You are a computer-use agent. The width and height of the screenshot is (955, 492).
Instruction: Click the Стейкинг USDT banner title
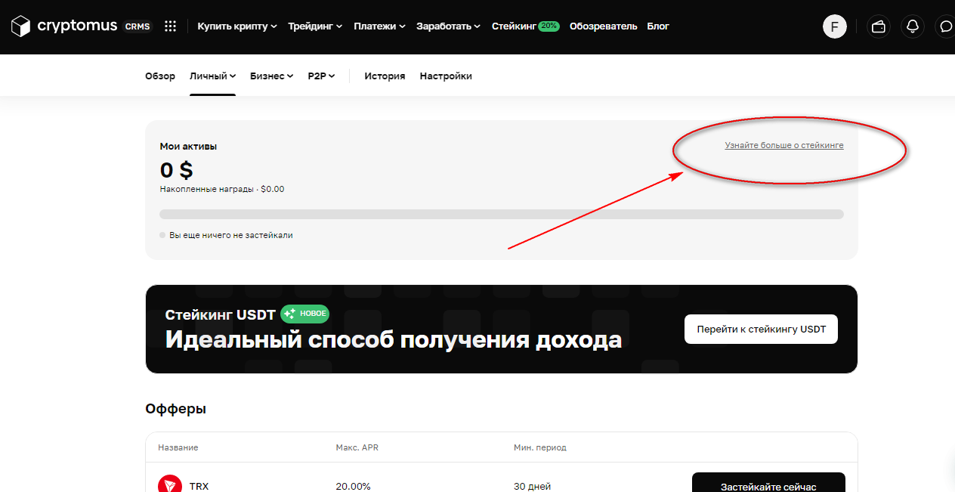point(221,314)
